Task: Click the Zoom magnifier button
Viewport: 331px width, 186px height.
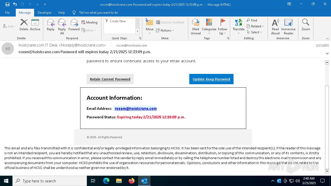Action: (306, 25)
